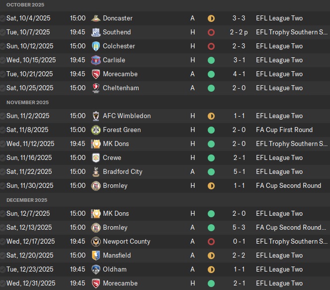The width and height of the screenshot is (330, 290).
Task: Click the Forest Green club badge
Action: tap(95, 130)
